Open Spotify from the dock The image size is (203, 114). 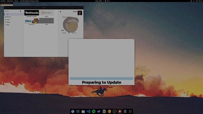point(94,111)
